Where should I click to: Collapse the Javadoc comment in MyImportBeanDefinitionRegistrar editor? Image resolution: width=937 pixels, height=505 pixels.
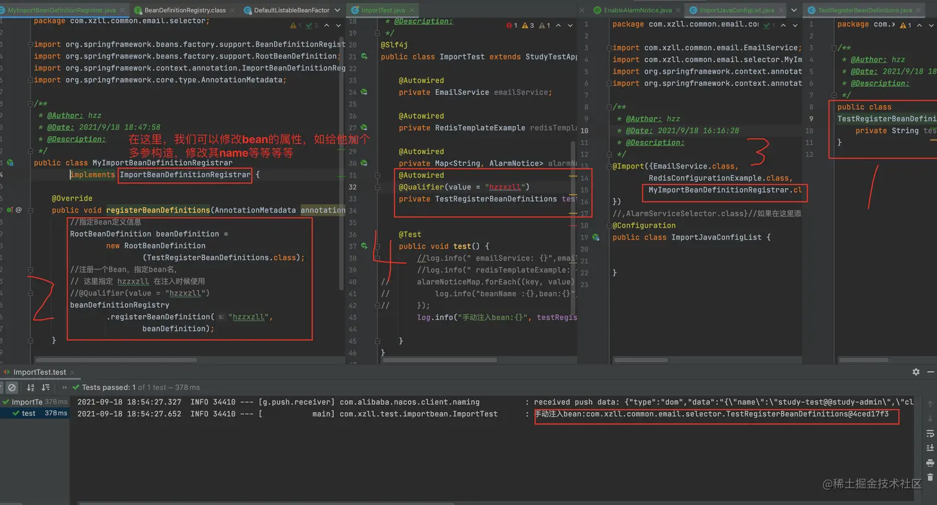pyautogui.click(x=30, y=103)
